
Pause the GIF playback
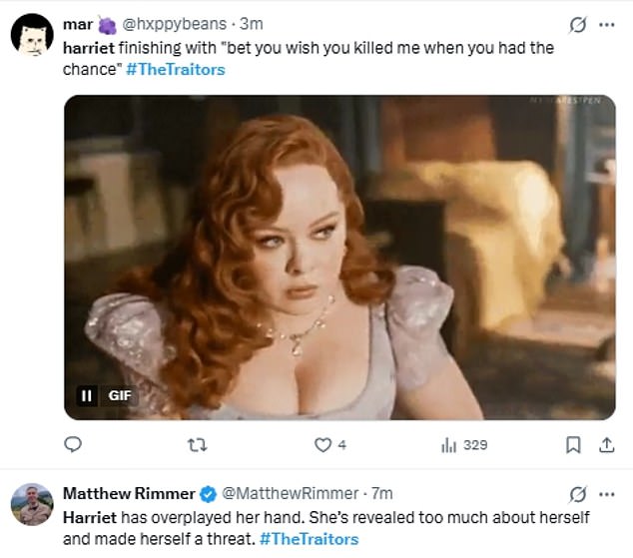pos(87,396)
